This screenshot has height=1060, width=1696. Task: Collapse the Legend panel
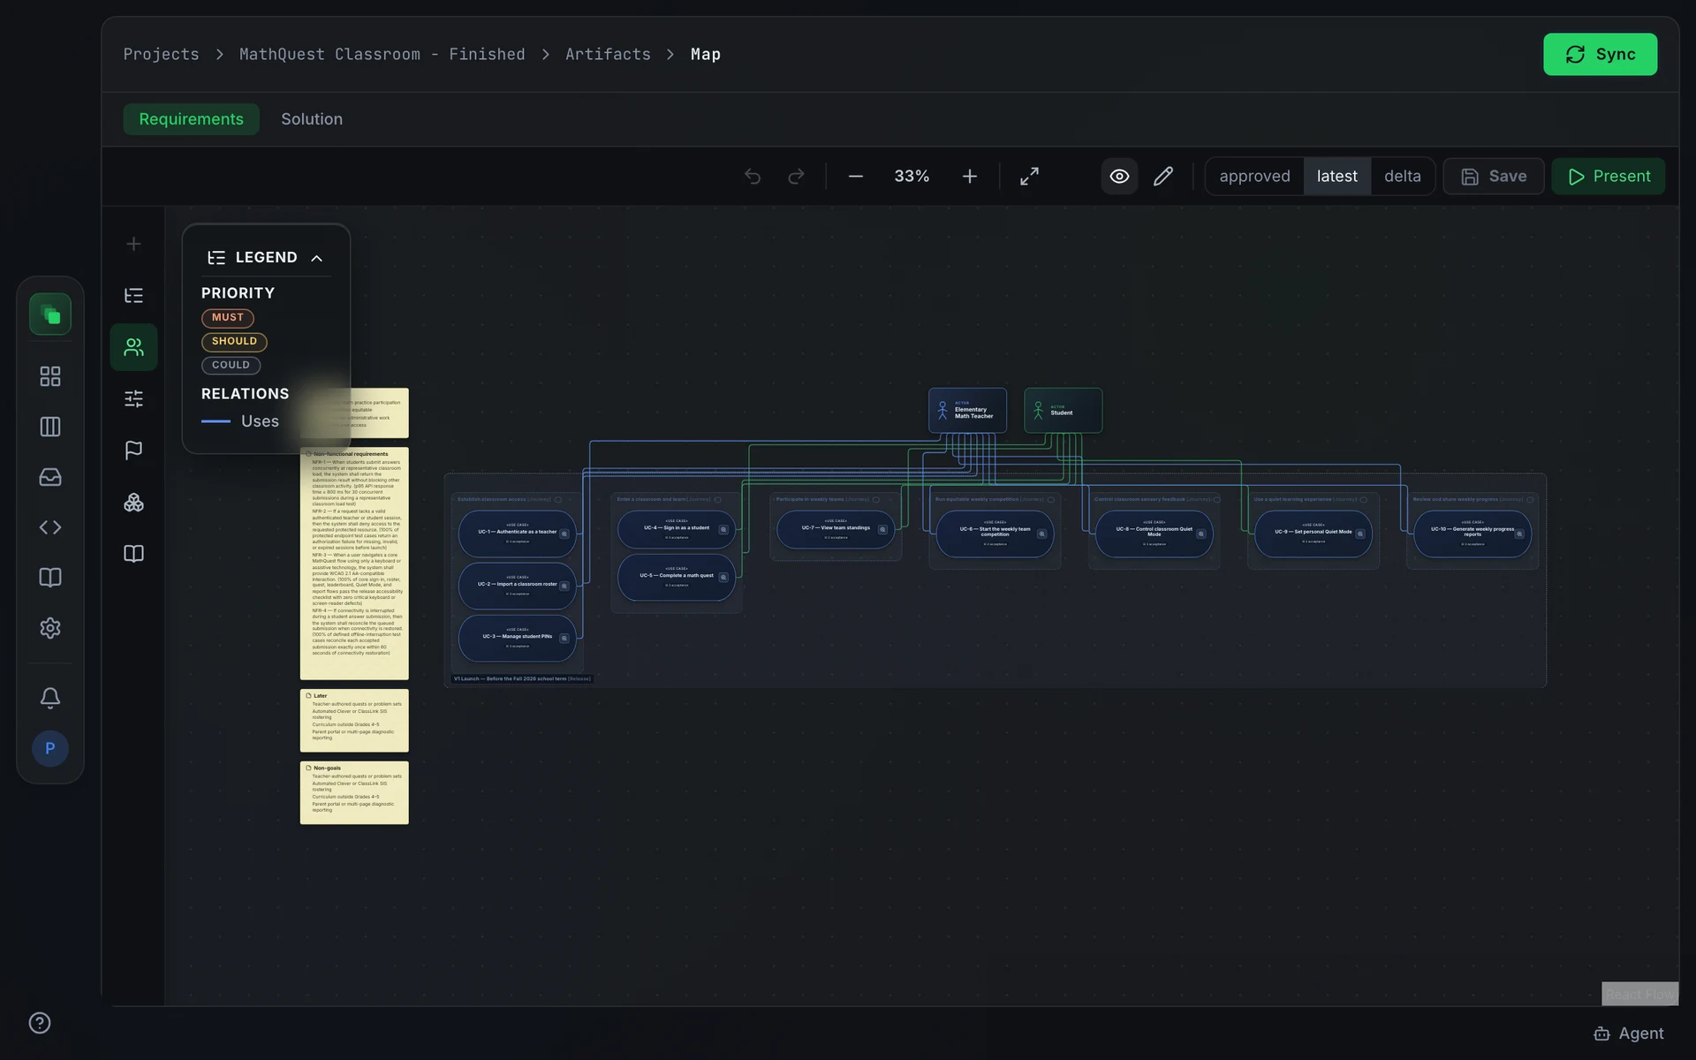[x=317, y=258]
